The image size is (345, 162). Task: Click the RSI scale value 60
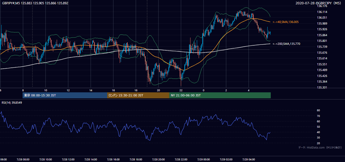pos(318,121)
